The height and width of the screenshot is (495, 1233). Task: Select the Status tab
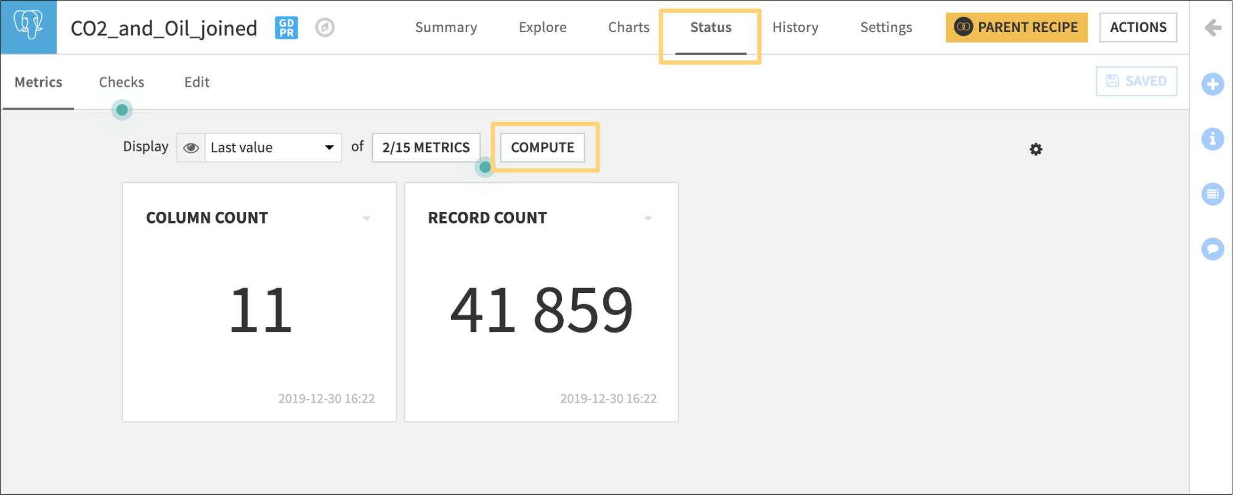click(x=710, y=28)
